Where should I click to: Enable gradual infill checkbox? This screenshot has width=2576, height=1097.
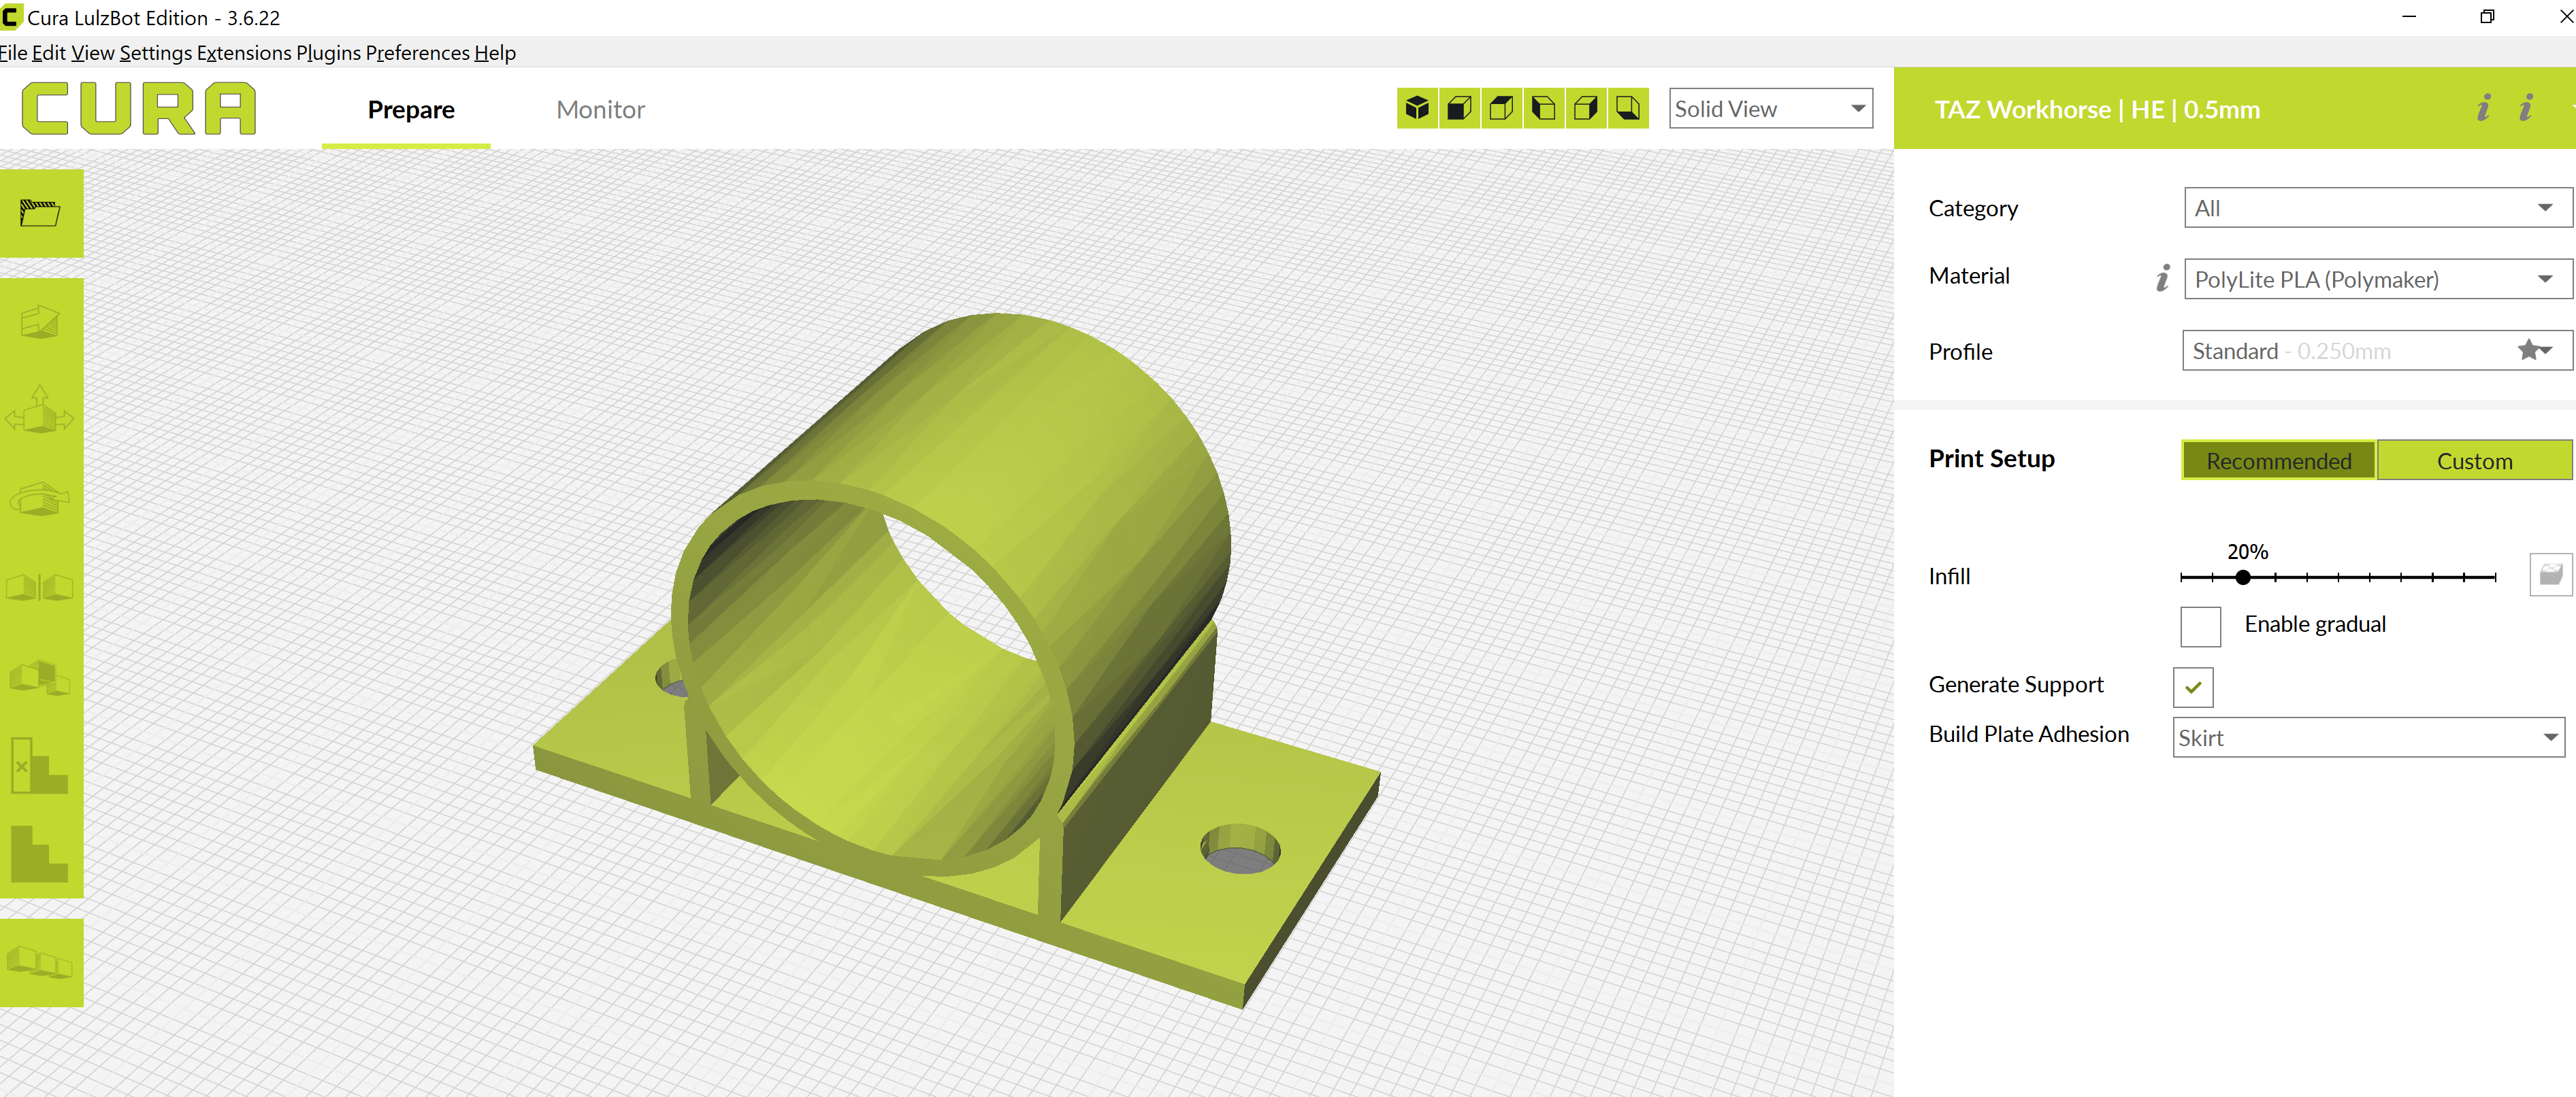[2199, 626]
